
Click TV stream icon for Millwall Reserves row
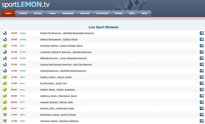(x=202, y=58)
